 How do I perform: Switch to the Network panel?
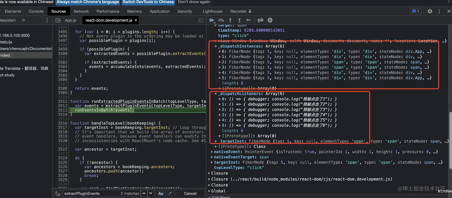click(x=81, y=11)
